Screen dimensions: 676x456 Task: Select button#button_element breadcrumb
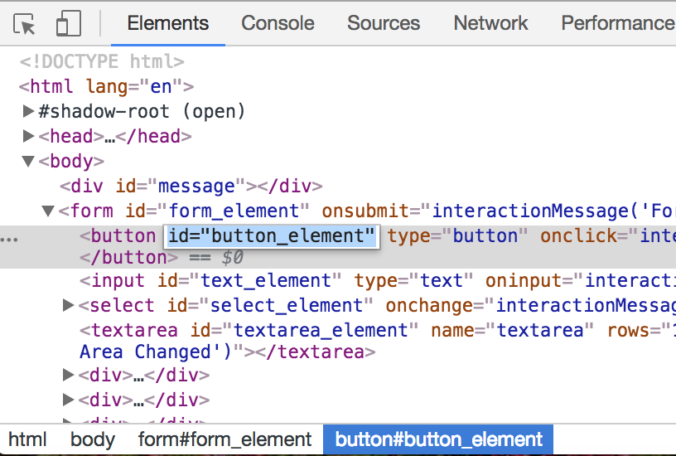point(438,439)
